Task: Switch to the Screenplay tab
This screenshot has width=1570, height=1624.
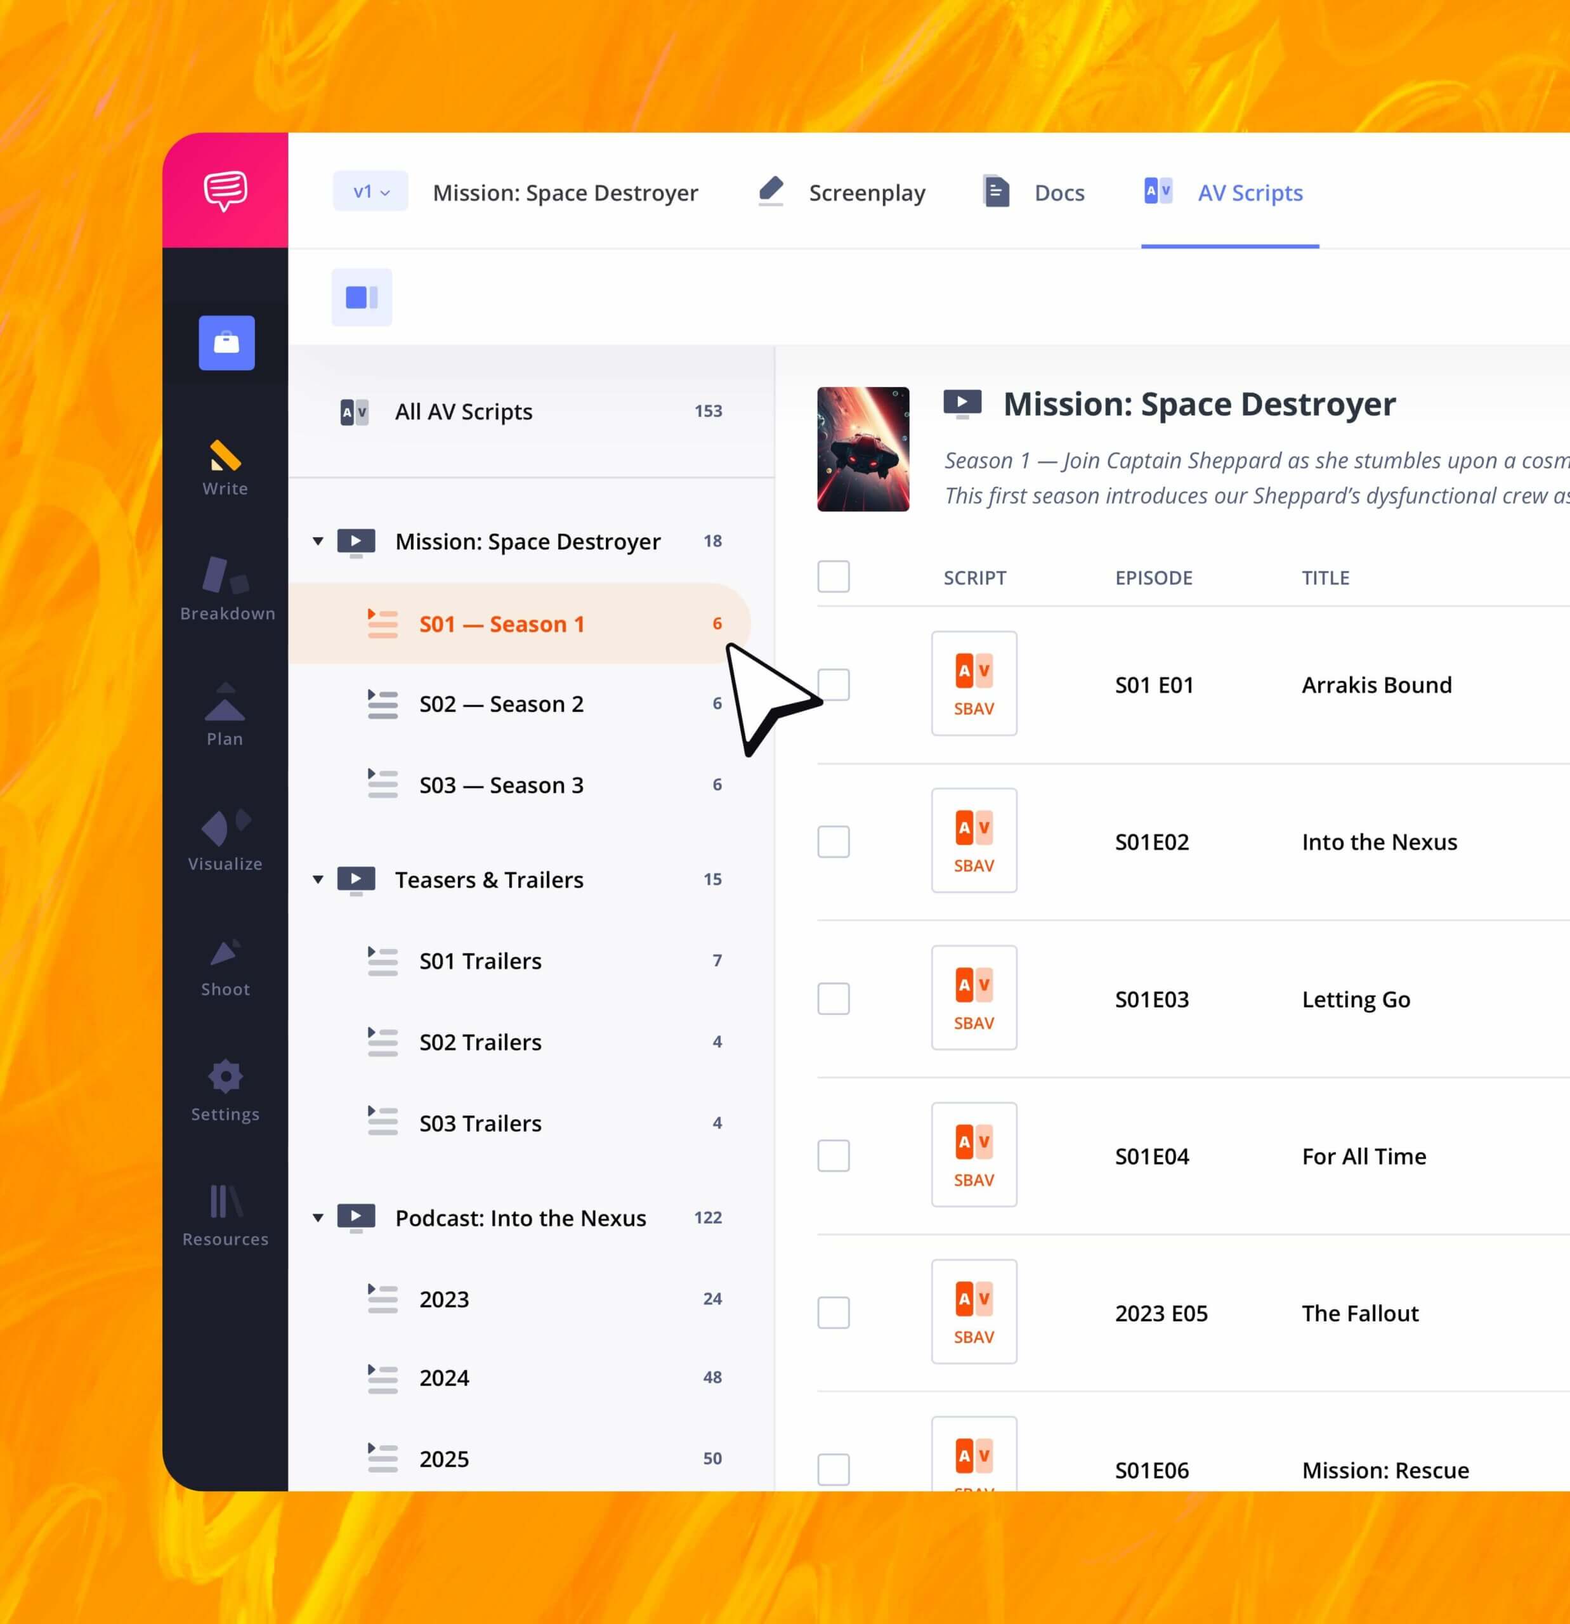Action: coord(867,192)
